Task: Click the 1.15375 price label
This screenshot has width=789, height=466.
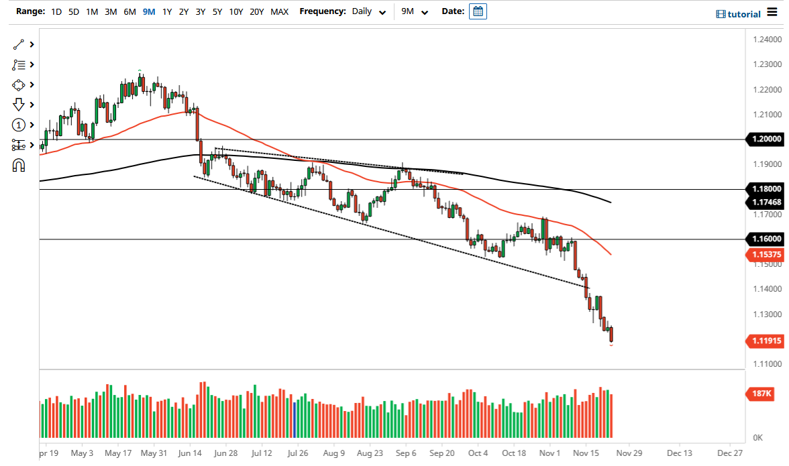Action: click(x=766, y=255)
